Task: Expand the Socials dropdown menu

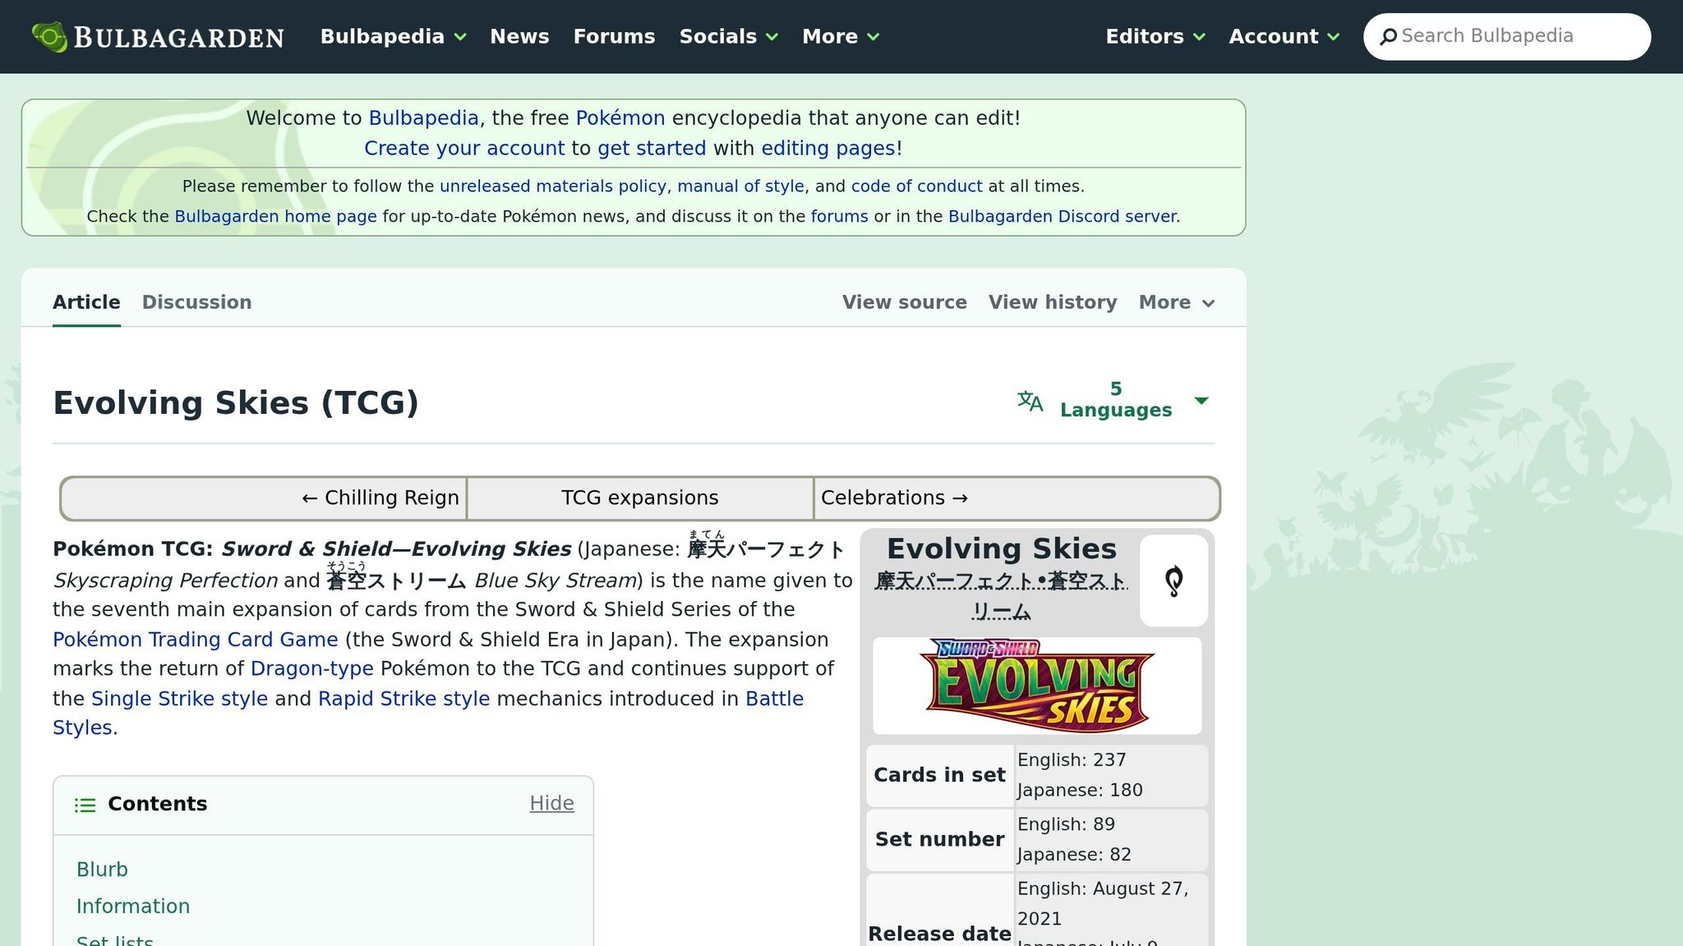Action: pos(728,37)
